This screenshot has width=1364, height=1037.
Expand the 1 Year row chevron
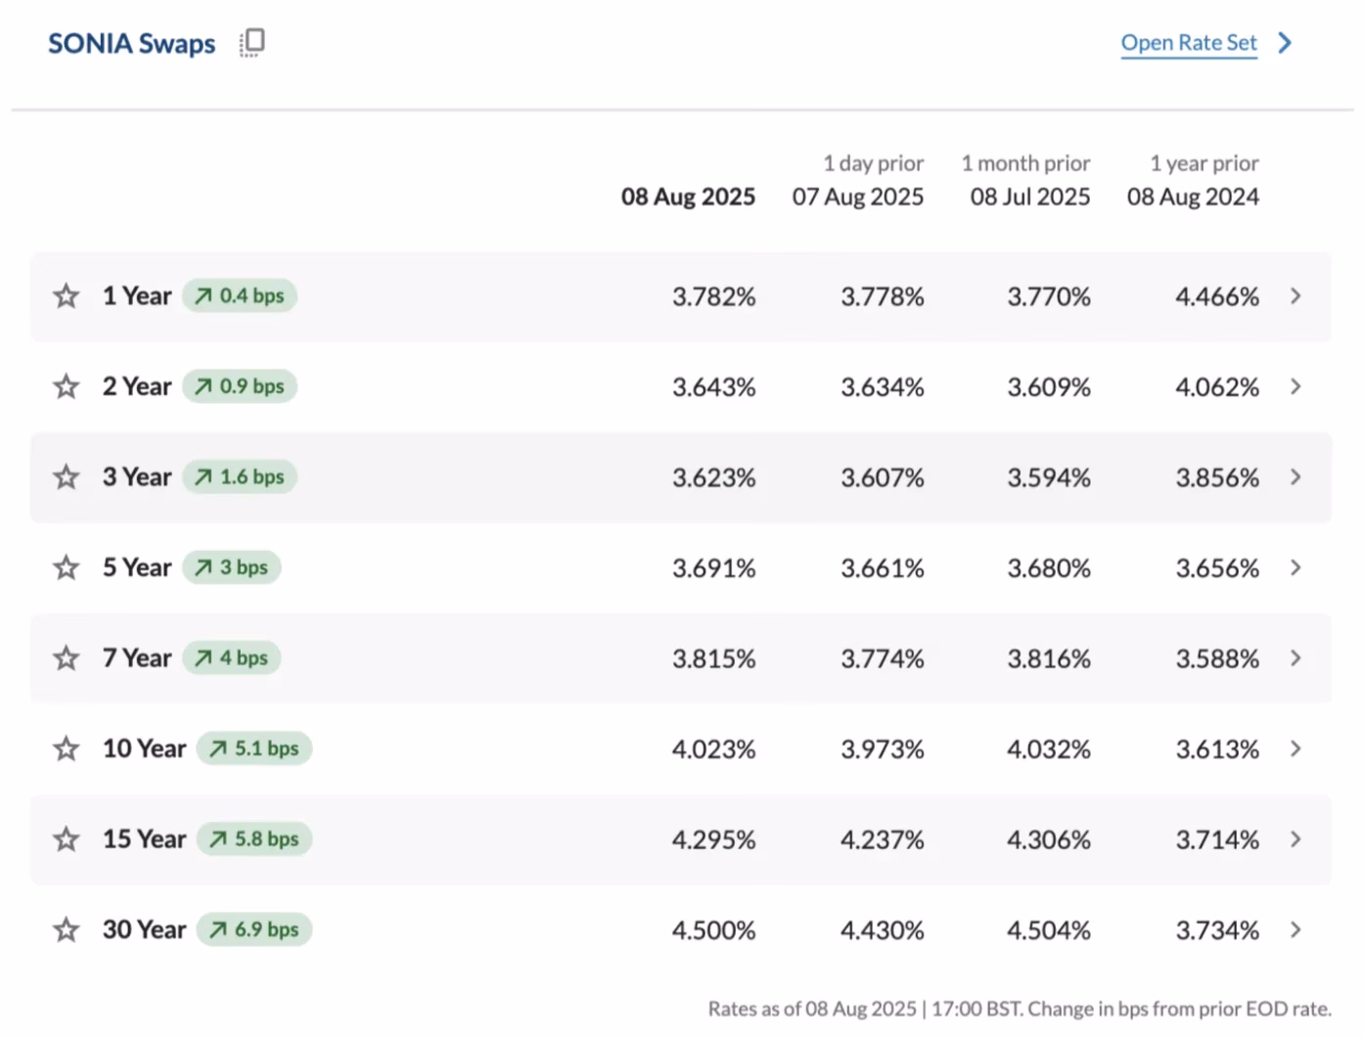1296,295
